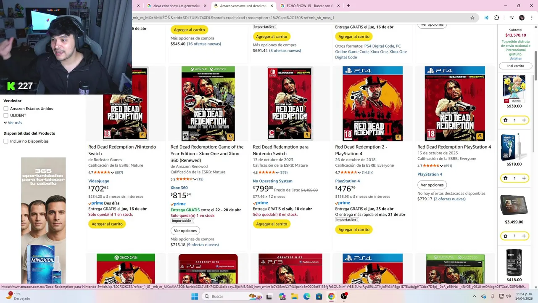Expand Ver más under Vendedor
Viewport: 538px width, 303px height.
[x=13, y=123]
